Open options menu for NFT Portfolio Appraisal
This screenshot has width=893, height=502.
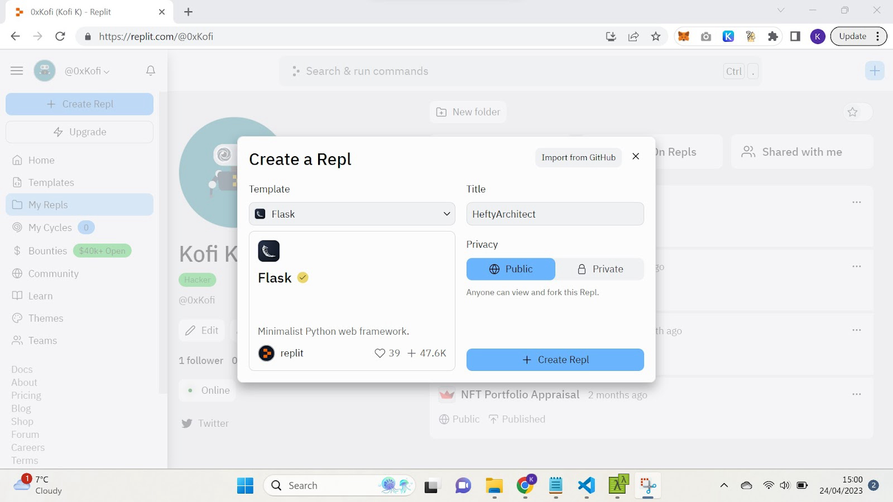pyautogui.click(x=856, y=394)
